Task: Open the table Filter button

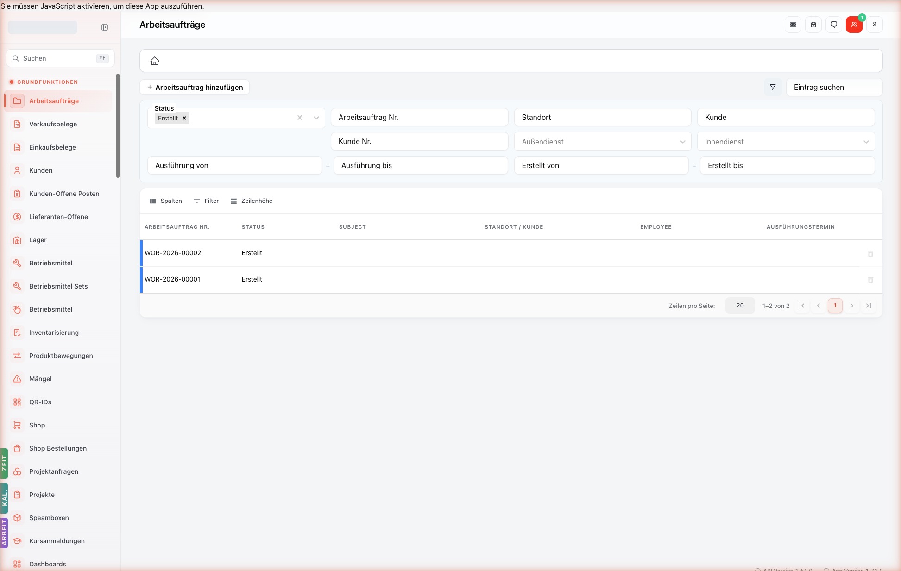Action: 206,201
